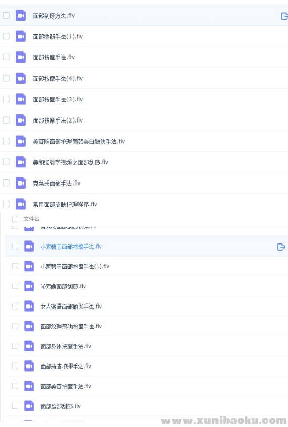The image size is (288, 427).
Task: Select the checkbox of 面部脸部刮痧.flv
Action: [15, 406]
